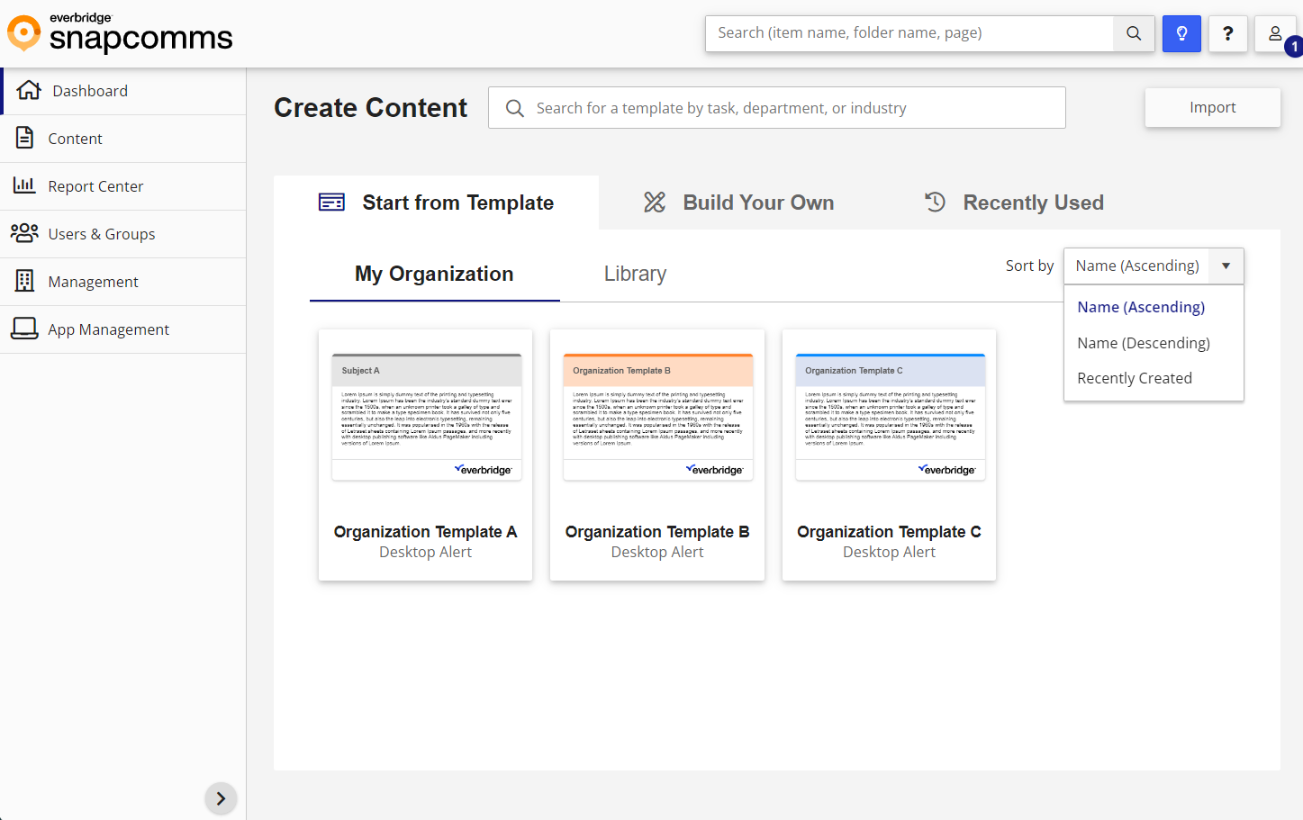Focus the top global search field

click(x=909, y=33)
